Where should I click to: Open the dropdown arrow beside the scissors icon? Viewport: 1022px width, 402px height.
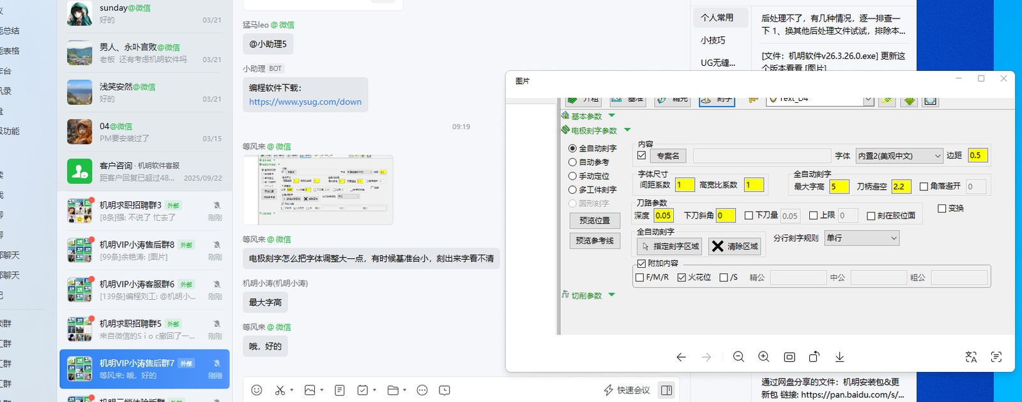click(x=292, y=390)
